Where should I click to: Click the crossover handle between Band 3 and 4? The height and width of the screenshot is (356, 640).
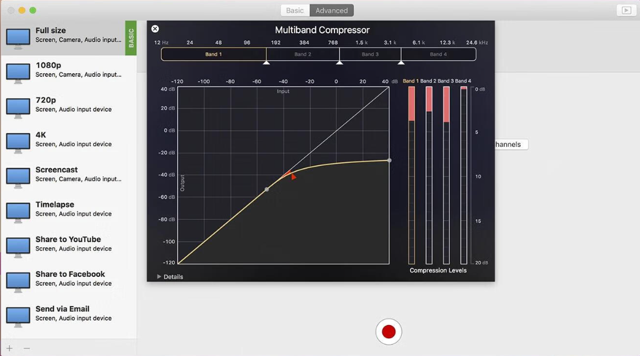[401, 62]
